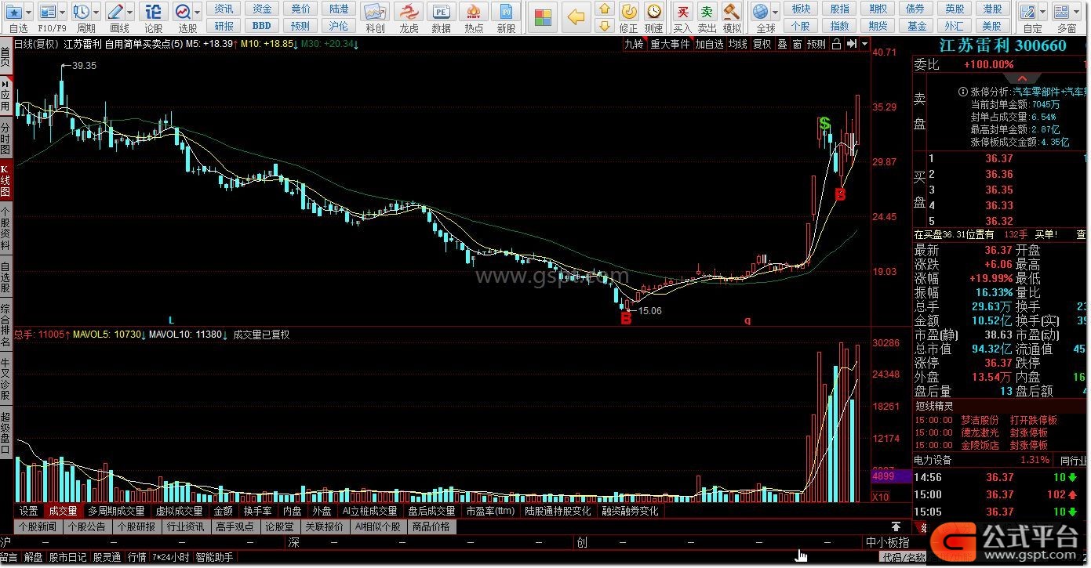Click the 智能助手 status bar entry
This screenshot has height=568, width=1091.
(x=214, y=557)
